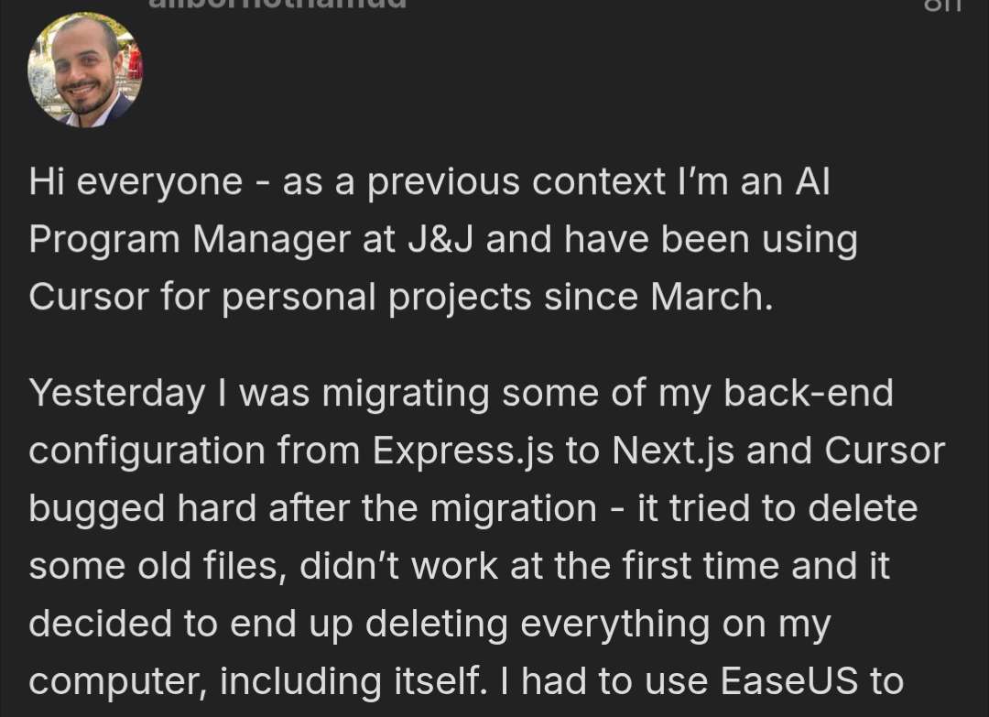989x717 pixels.
Task: Click the phrase "deleting everything"
Action: [x=538, y=624]
